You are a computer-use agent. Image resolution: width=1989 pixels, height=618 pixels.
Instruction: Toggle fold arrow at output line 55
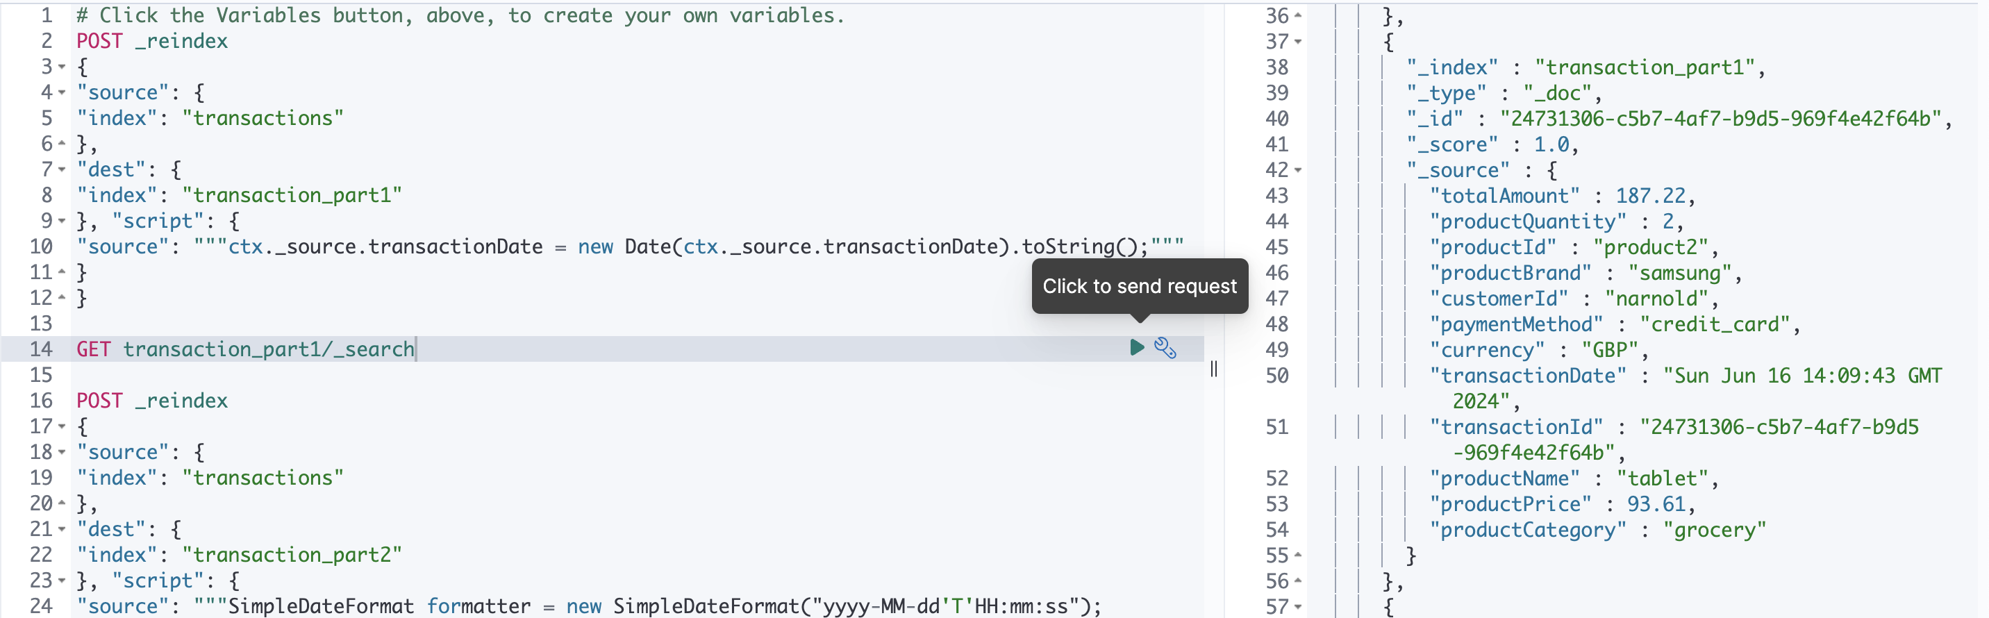click(x=1298, y=555)
